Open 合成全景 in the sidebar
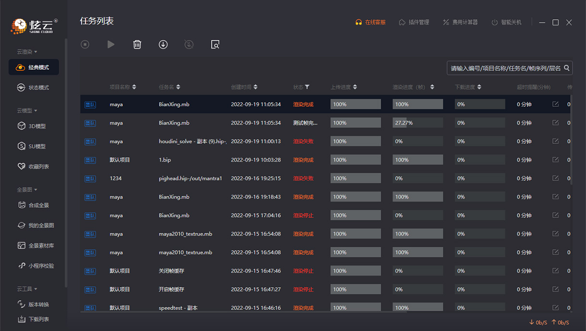This screenshot has height=331, width=586. click(x=34, y=205)
